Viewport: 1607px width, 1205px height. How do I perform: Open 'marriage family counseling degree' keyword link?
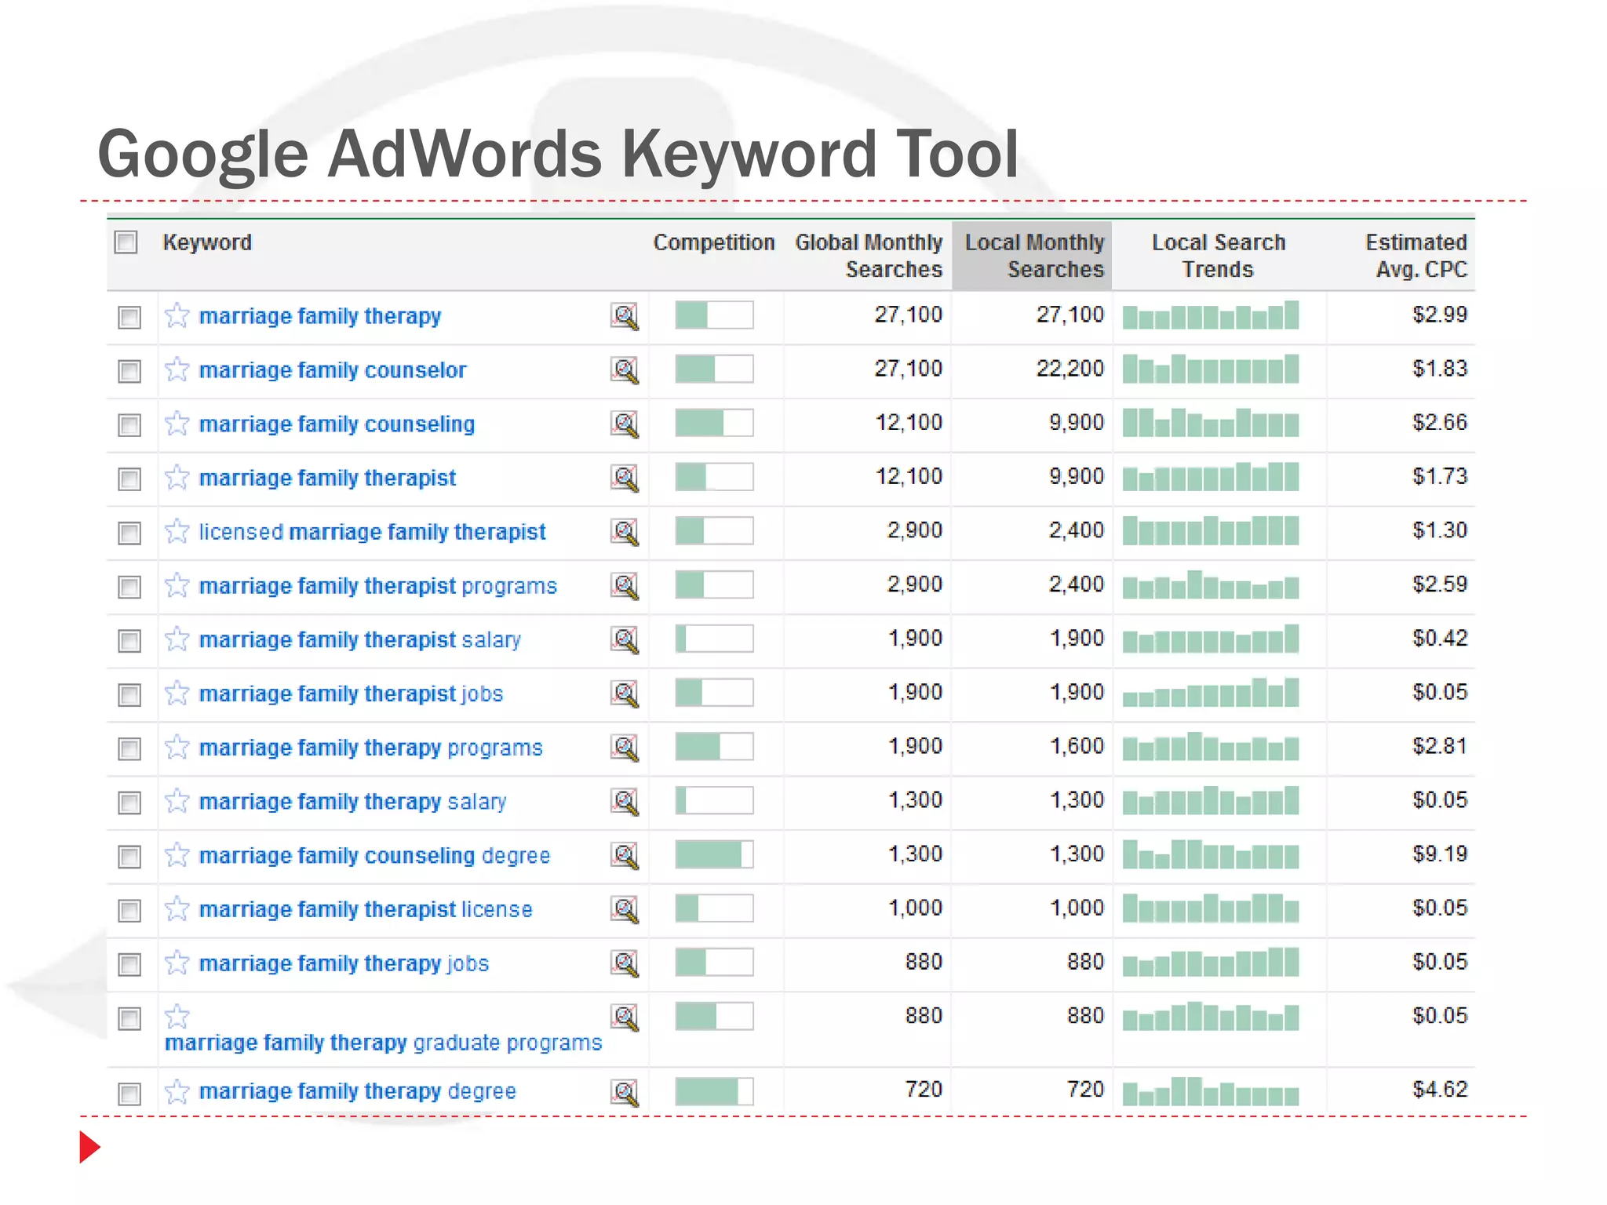click(x=375, y=856)
